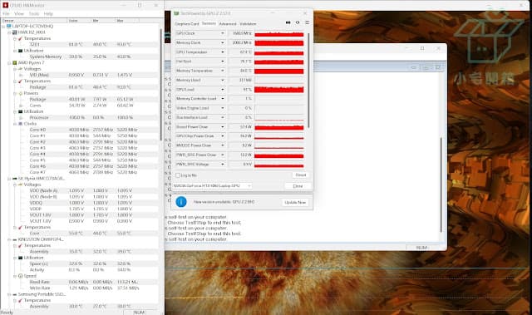Open the Board Power Draw dropdown arrow
Image resolution: width=532 pixels, height=315 pixels.
coord(223,127)
